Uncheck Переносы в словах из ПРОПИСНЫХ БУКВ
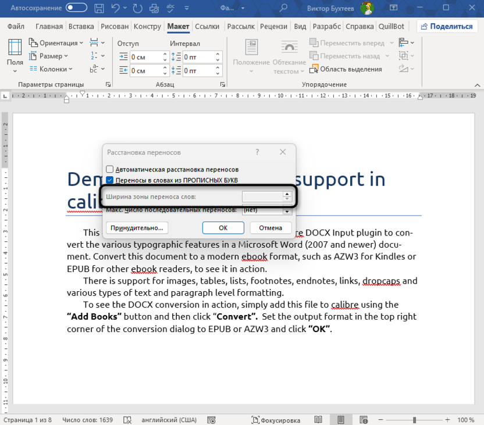484x425 pixels. tap(110, 180)
